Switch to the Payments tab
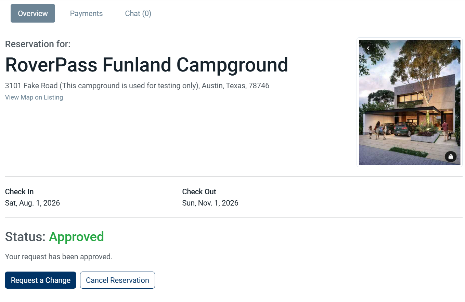 click(86, 13)
